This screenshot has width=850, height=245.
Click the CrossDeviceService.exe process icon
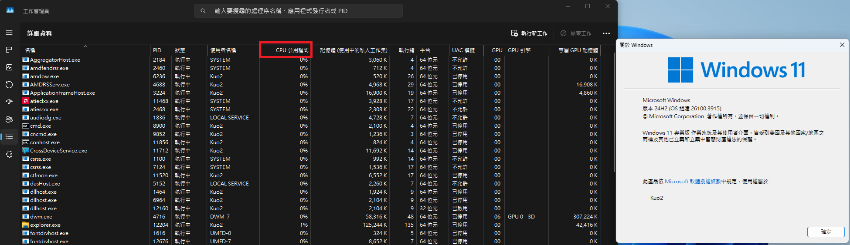coord(26,150)
